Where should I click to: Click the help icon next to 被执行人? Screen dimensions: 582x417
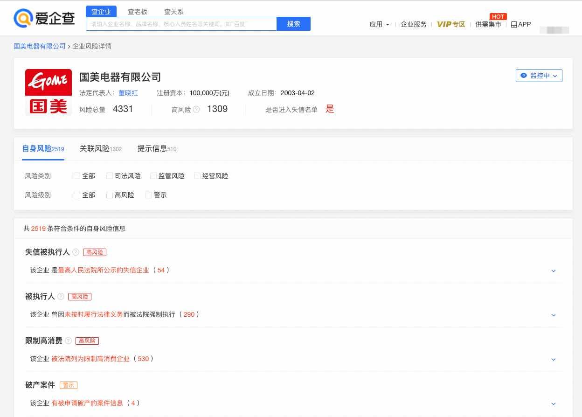61,297
